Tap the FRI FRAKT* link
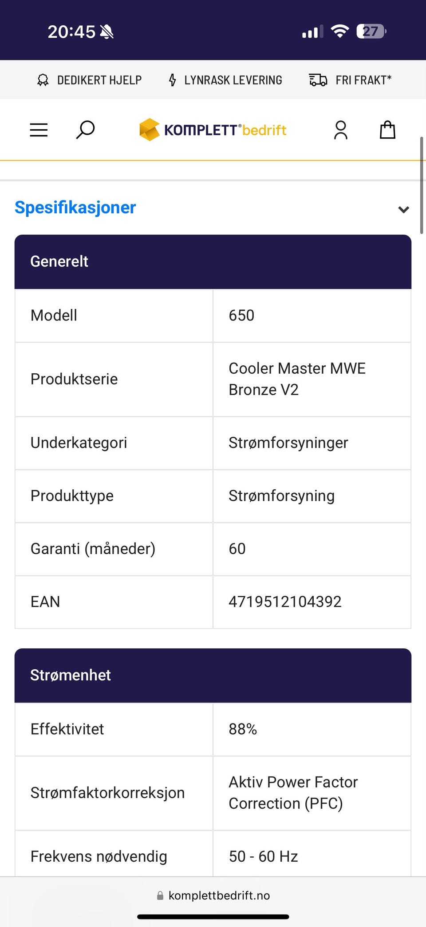The image size is (426, 927). (363, 80)
